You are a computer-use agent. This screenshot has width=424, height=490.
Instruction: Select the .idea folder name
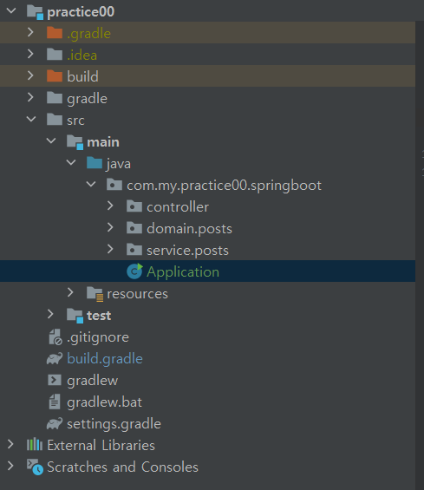click(82, 55)
